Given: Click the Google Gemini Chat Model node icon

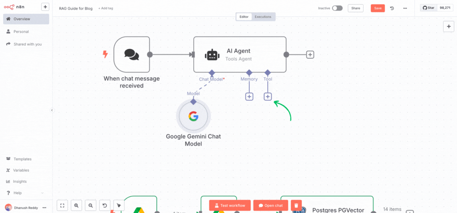Looking at the screenshot, I should 193,116.
